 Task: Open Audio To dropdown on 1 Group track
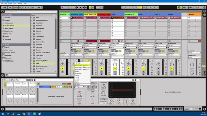(65, 55)
